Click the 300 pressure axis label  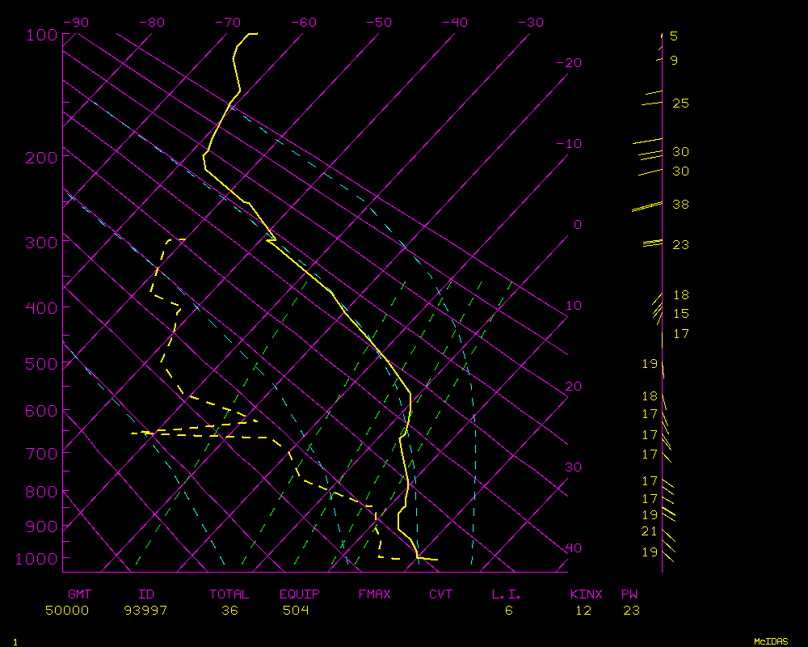40,242
